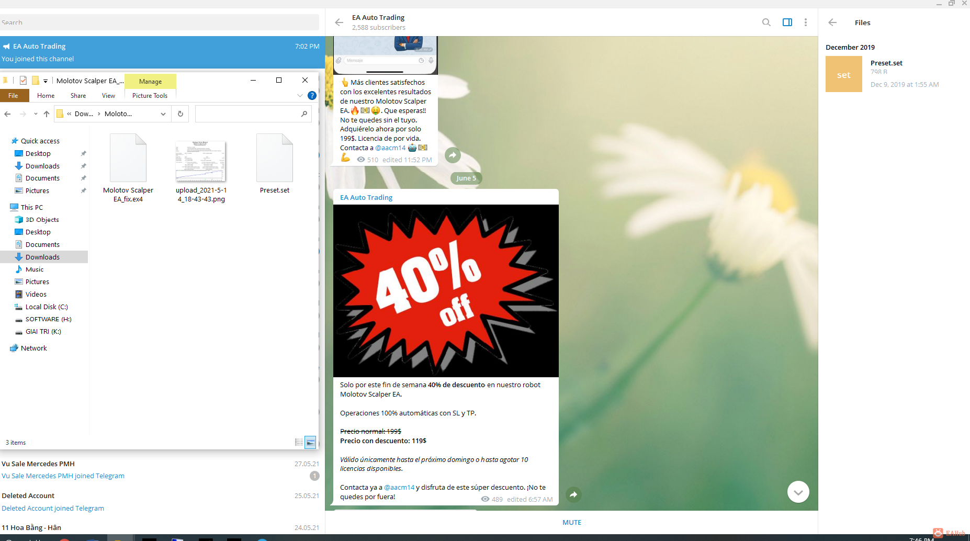Select the EA Auto Trading chat
This screenshot has width=970, height=541.
pos(161,52)
